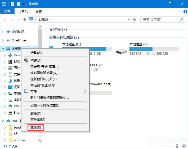
Task: Switch to the 查看 ribbon tab
Action: [x=39, y=11]
